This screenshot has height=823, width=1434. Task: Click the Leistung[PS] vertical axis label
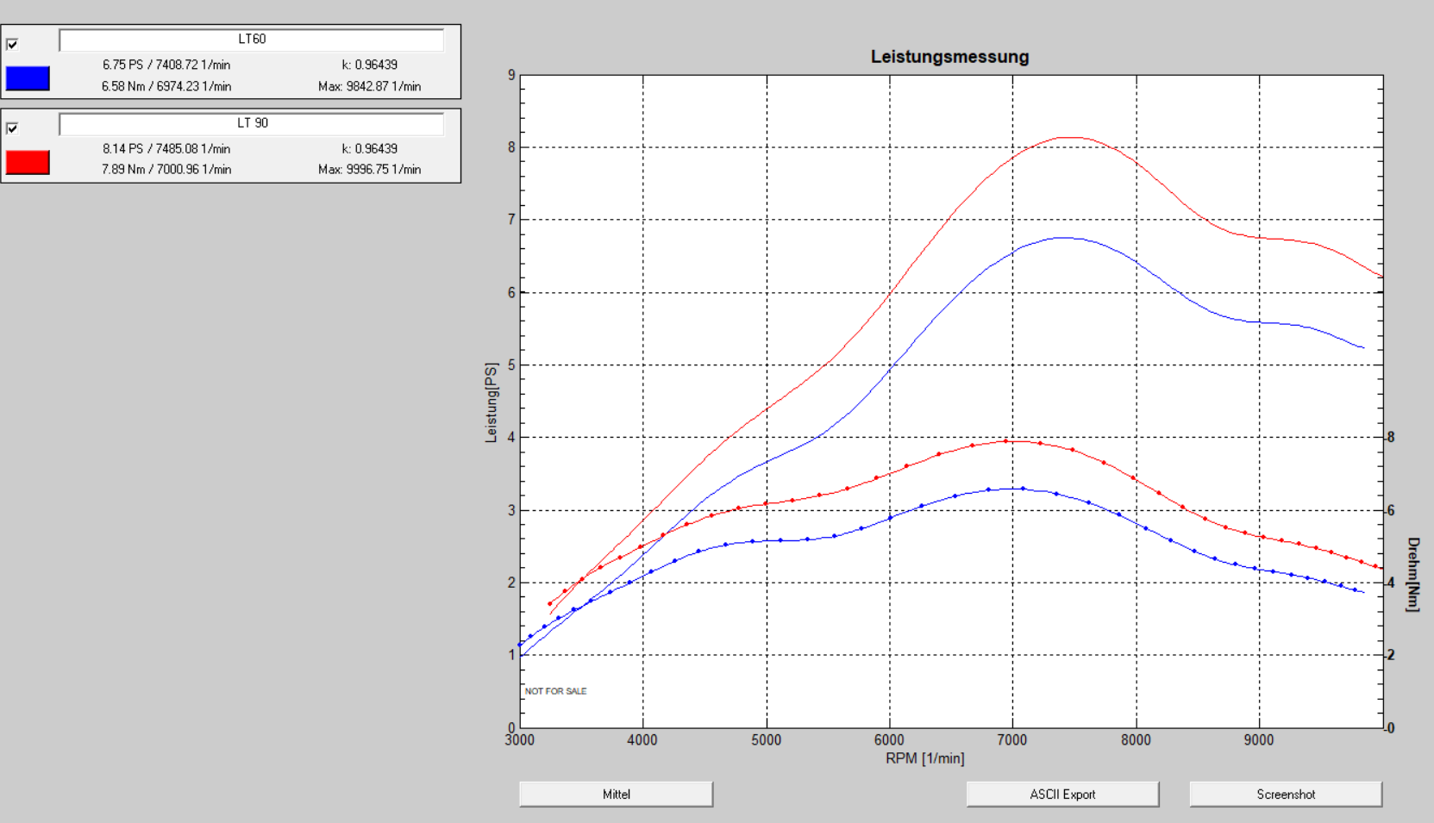pos(492,402)
